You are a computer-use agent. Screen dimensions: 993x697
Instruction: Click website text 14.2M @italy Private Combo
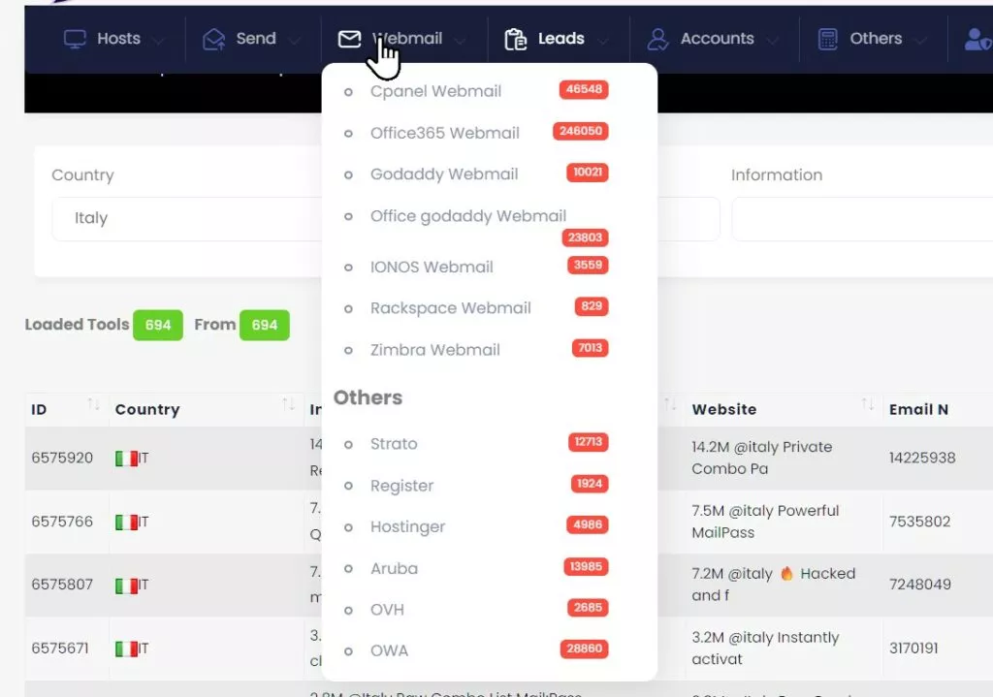click(762, 458)
